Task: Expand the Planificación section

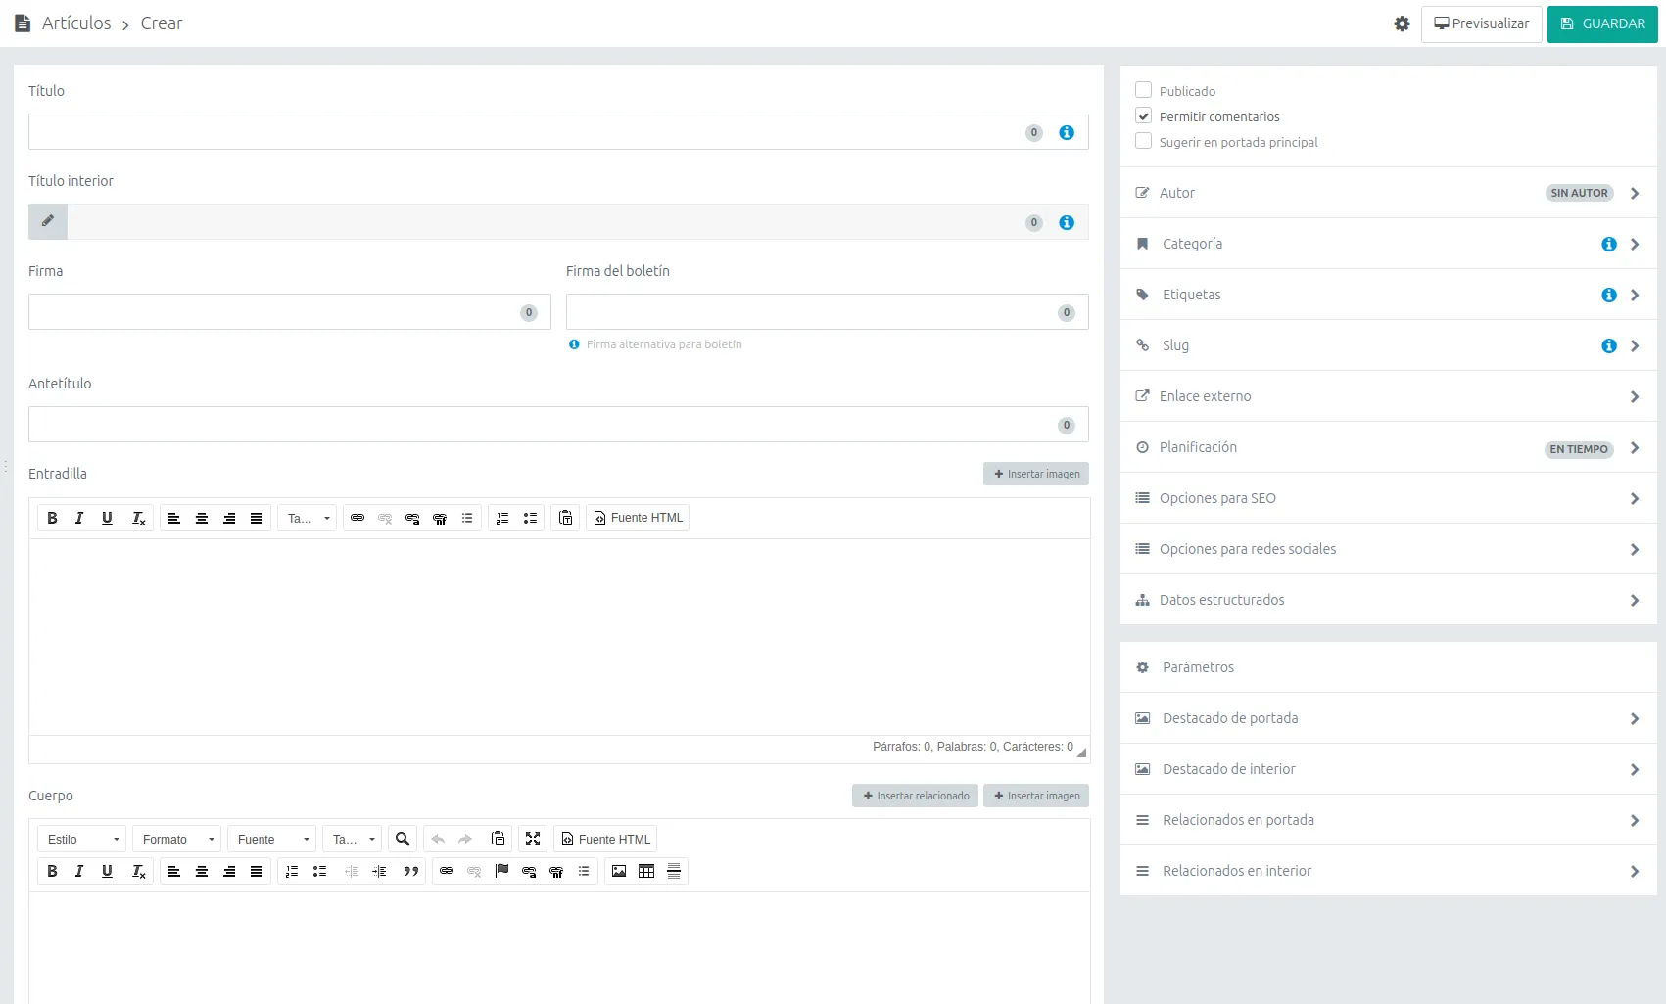Action: (1388, 447)
